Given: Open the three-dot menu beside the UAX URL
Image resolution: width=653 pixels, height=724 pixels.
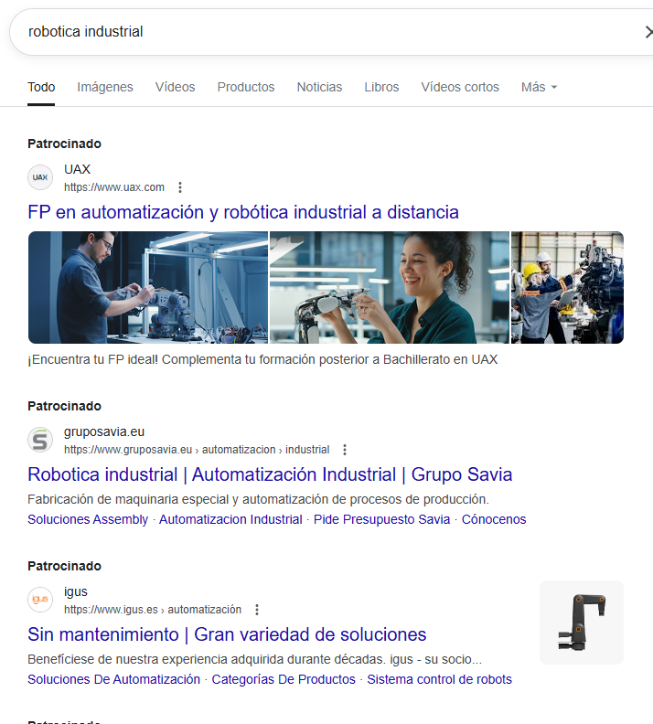Looking at the screenshot, I should [180, 187].
